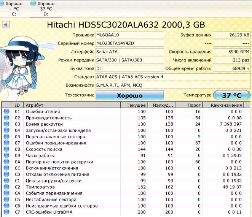The image size is (252, 217).
Task: Select the status orb for 02 Производительность
Action: point(6,118)
